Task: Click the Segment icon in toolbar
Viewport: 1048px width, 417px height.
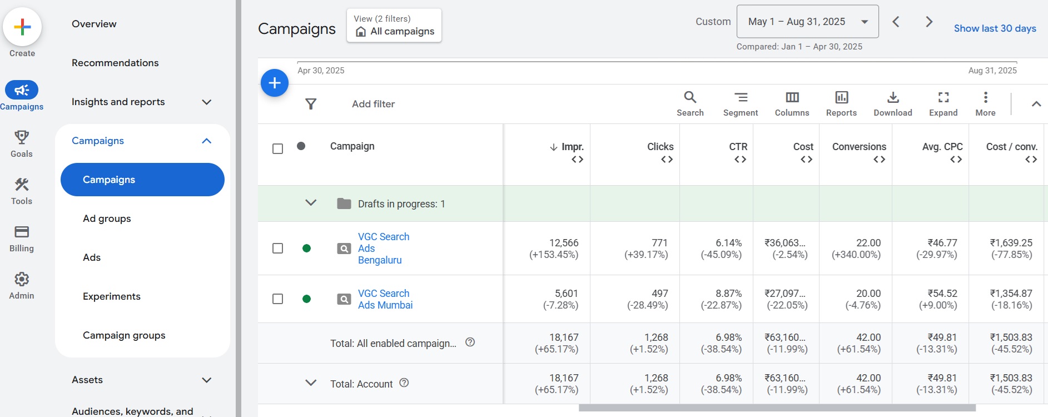Action: click(740, 98)
